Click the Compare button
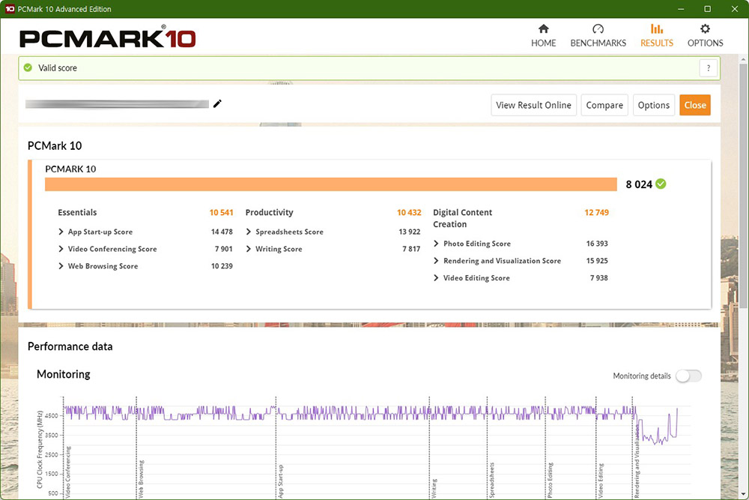 604,105
